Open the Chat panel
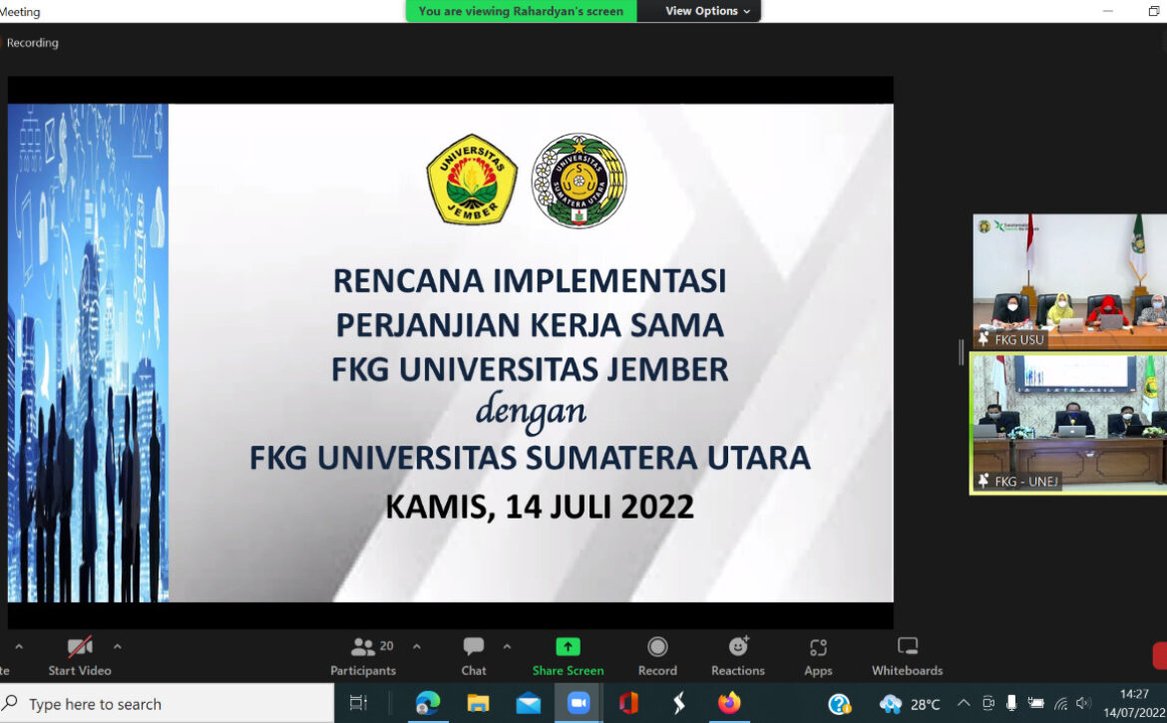This screenshot has width=1167, height=723. click(x=474, y=656)
